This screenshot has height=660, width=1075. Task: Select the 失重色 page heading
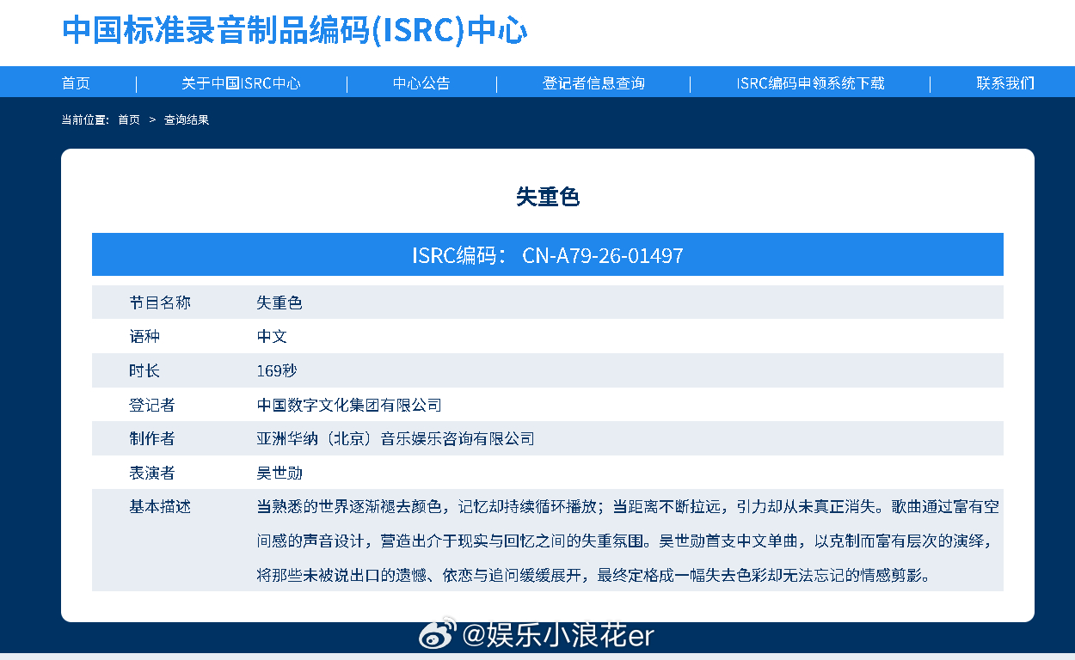tap(548, 197)
